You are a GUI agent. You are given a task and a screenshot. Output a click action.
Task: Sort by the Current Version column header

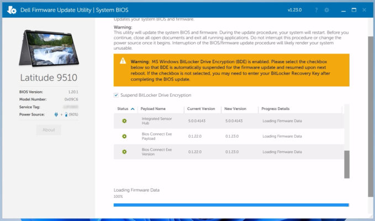201,109
